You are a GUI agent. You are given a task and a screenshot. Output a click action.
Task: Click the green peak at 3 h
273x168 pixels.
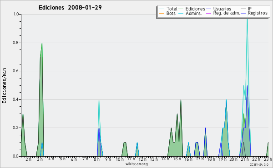click(x=42, y=44)
